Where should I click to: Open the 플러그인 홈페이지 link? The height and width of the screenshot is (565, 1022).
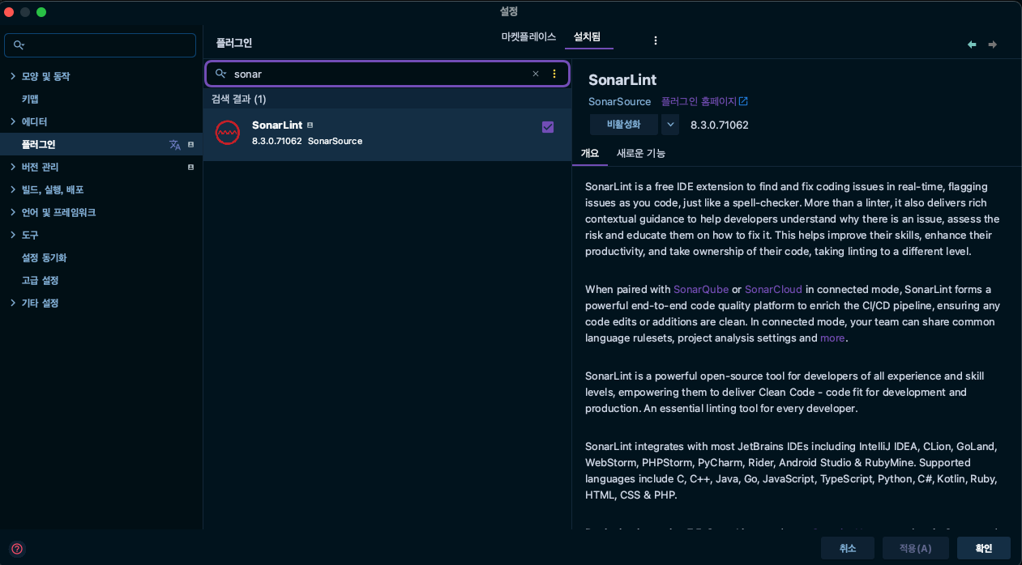pos(699,101)
